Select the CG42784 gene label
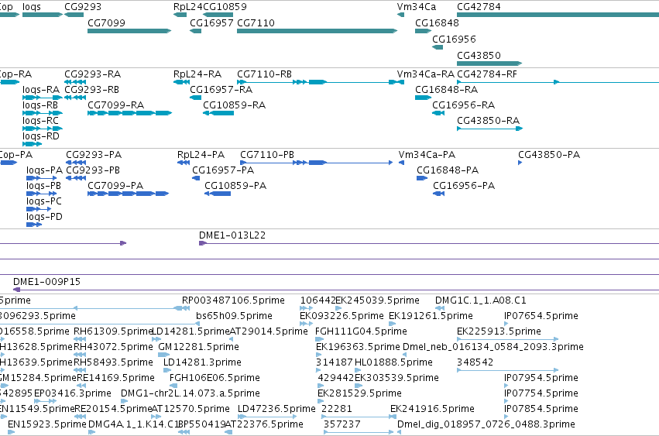This screenshot has width=659, height=436. (479, 7)
